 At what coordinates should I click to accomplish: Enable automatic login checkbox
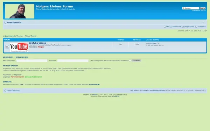(x=130, y=61)
